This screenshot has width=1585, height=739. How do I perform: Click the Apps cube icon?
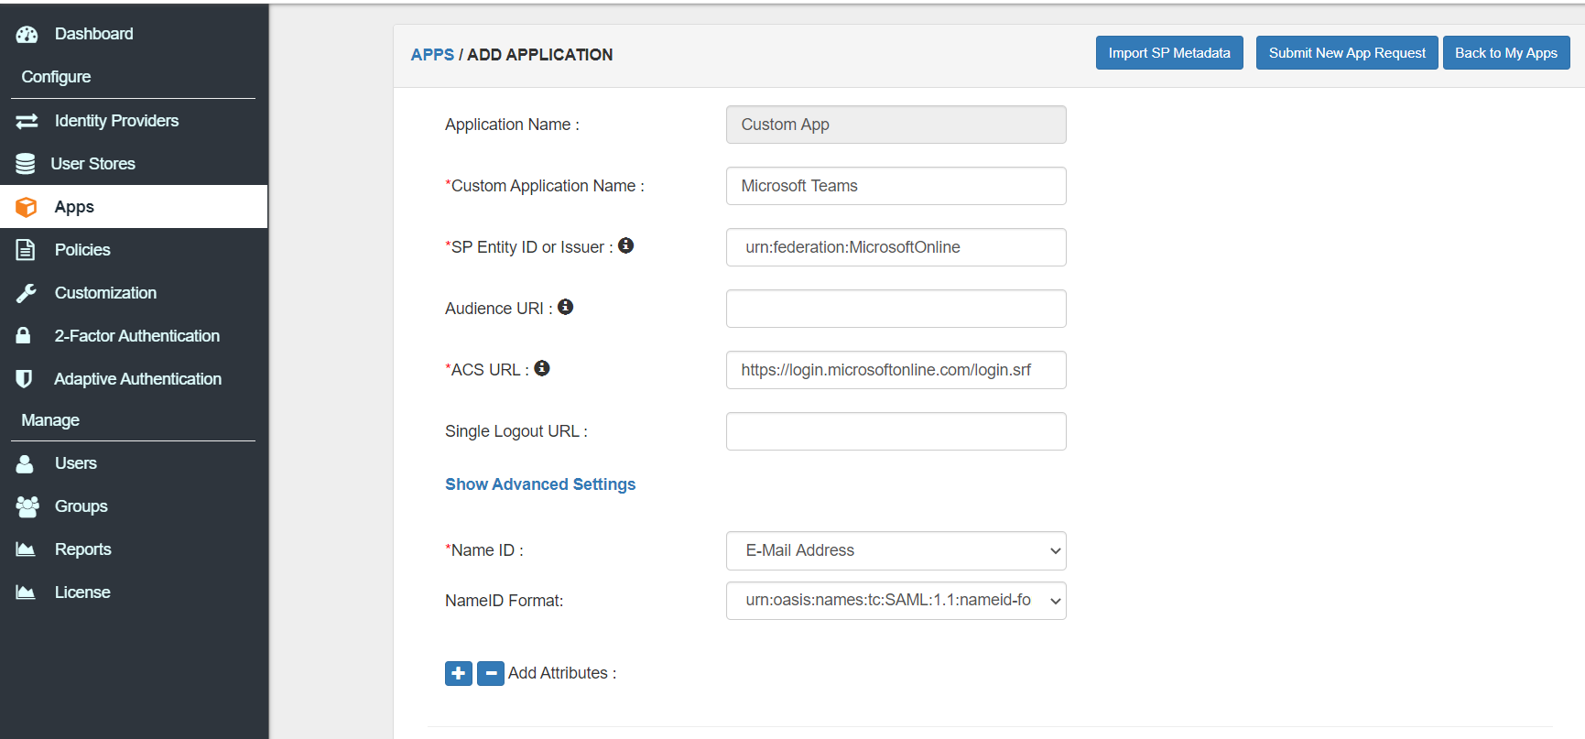tap(27, 207)
